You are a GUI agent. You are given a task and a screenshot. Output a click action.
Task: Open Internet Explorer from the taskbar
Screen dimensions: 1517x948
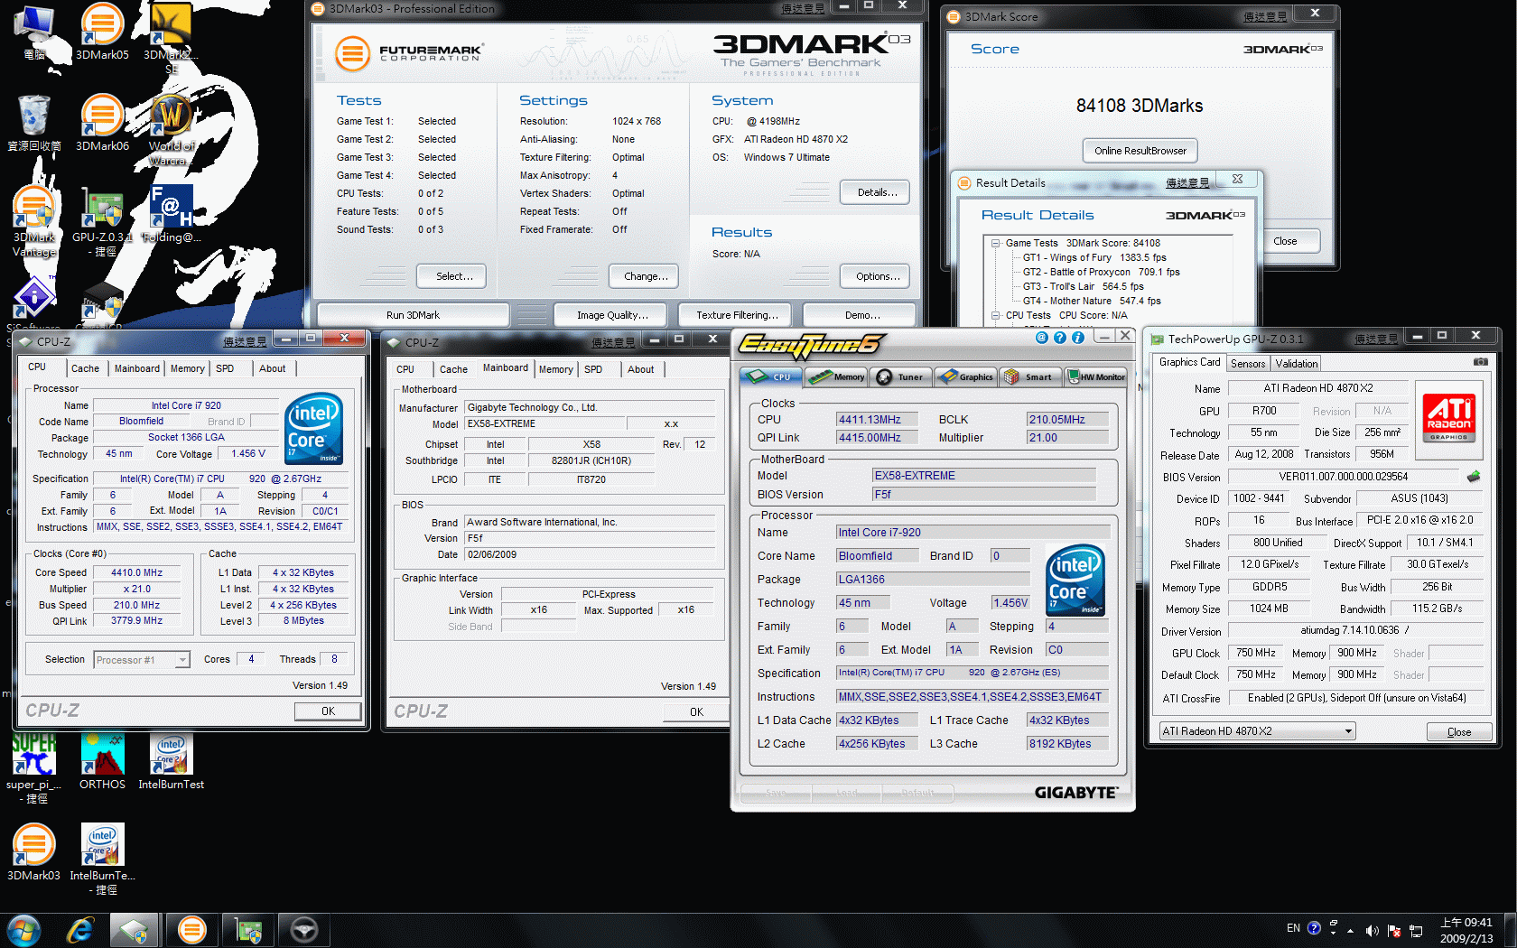(x=80, y=930)
